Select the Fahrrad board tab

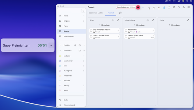coord(111,13)
